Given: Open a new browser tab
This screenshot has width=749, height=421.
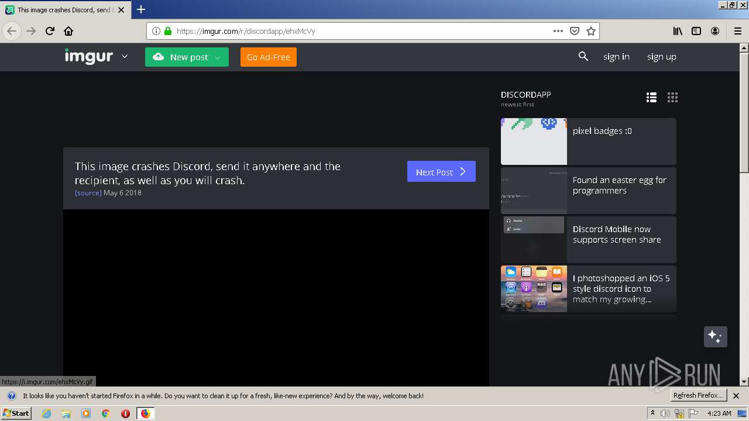Looking at the screenshot, I should [141, 9].
